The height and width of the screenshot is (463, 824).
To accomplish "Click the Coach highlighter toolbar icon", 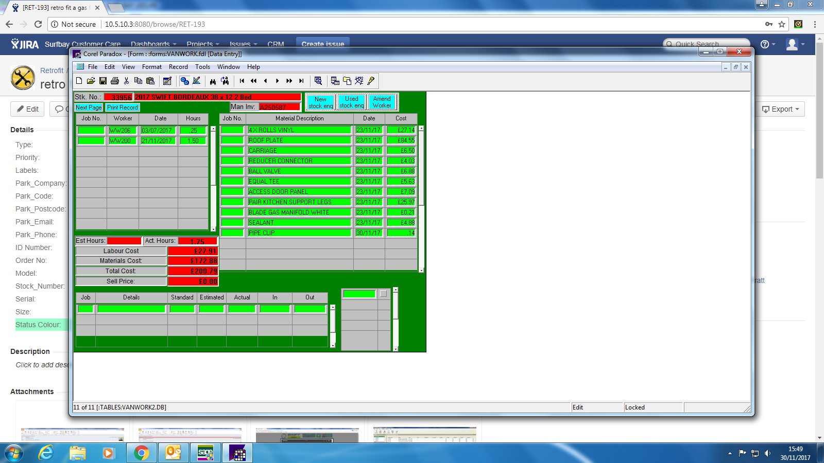I will pyautogui.click(x=371, y=81).
